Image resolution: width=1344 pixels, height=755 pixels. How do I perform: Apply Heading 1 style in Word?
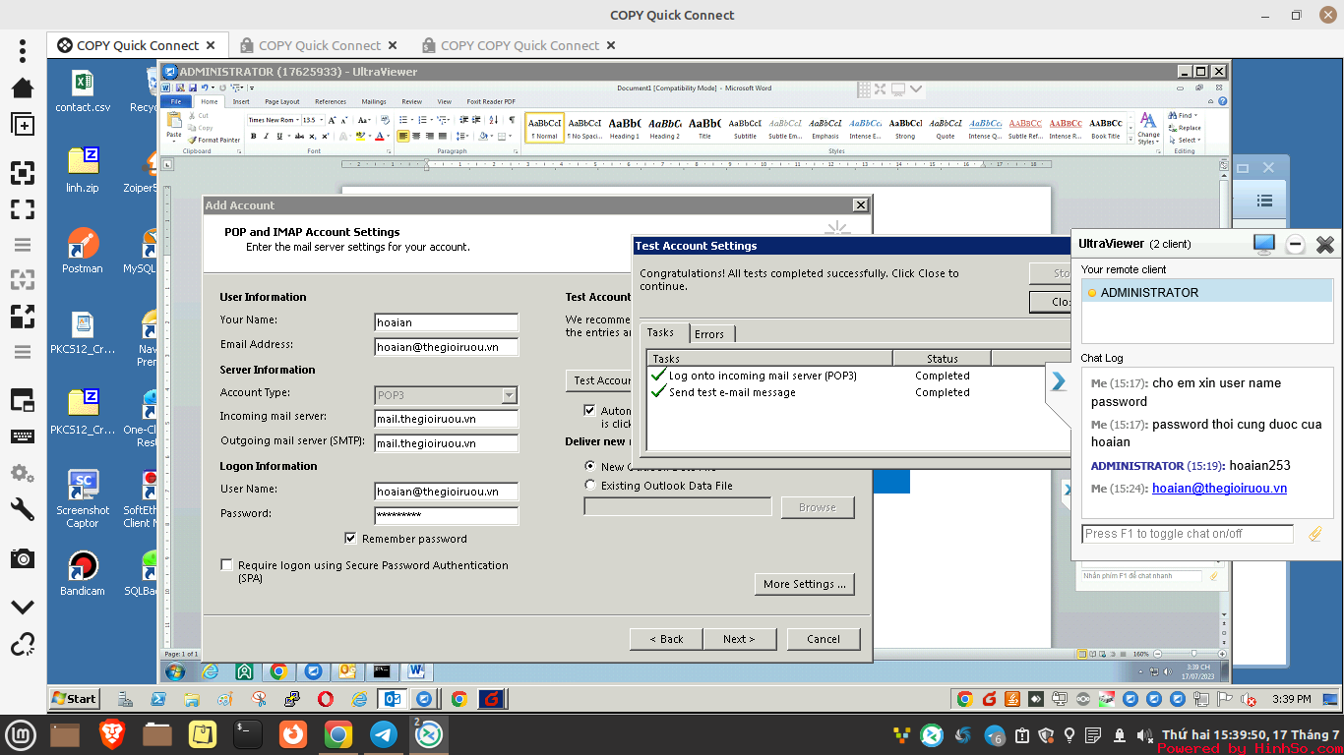(625, 128)
